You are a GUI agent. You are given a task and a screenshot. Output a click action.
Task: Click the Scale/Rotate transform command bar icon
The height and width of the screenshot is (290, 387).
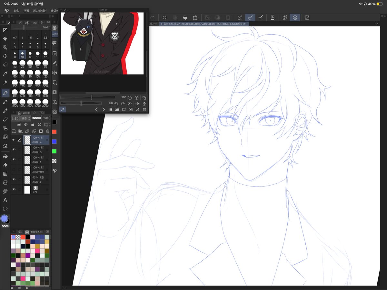195,17
